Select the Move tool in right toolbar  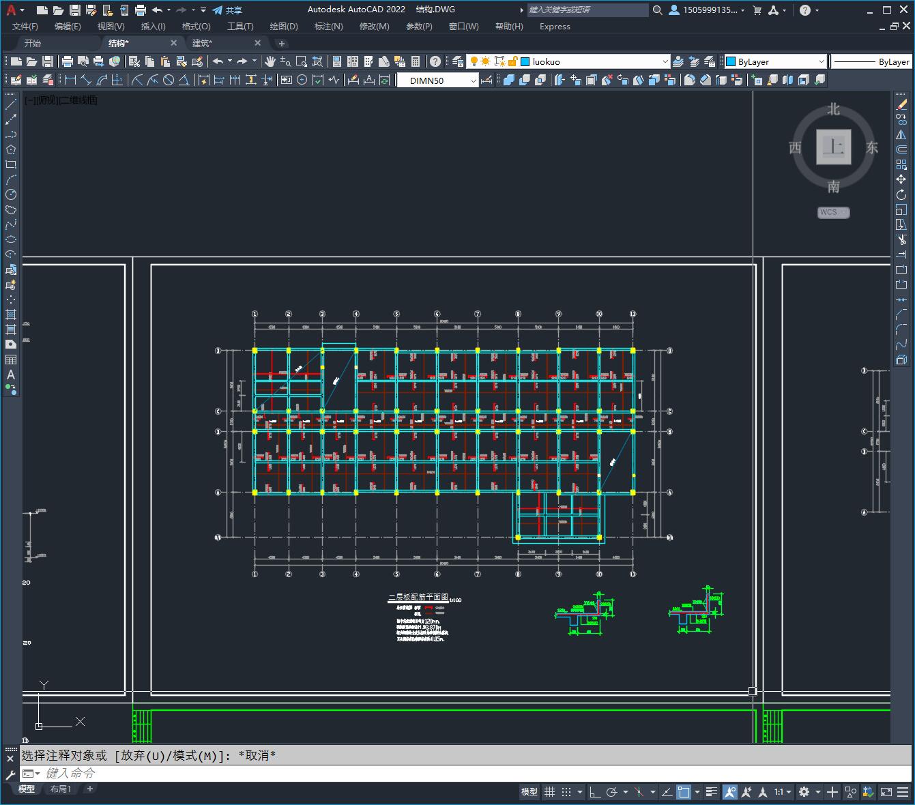[x=901, y=179]
